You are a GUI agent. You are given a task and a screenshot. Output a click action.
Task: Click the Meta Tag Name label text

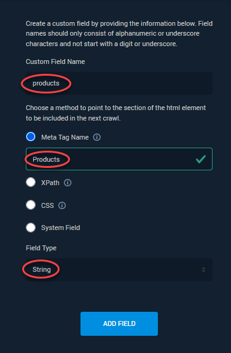click(x=65, y=137)
